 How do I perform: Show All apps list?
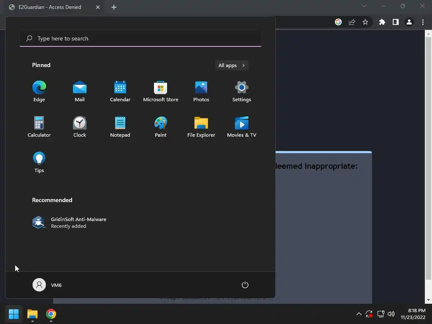[x=232, y=65]
